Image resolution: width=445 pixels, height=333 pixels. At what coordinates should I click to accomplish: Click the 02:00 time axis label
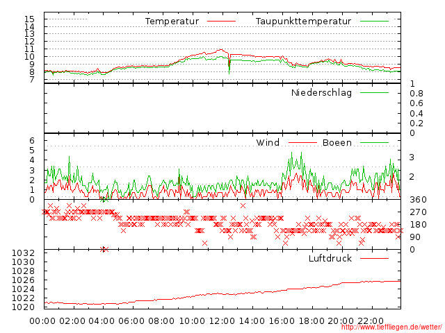(72, 321)
